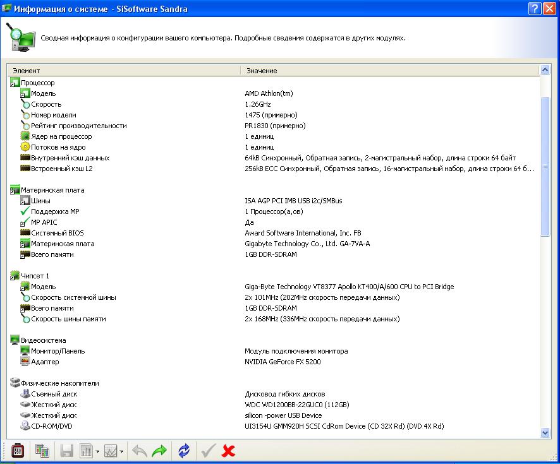Click UI3154U GMM920H SCSI CdRom Device value
Viewport: 560px width, 464px height.
344,426
